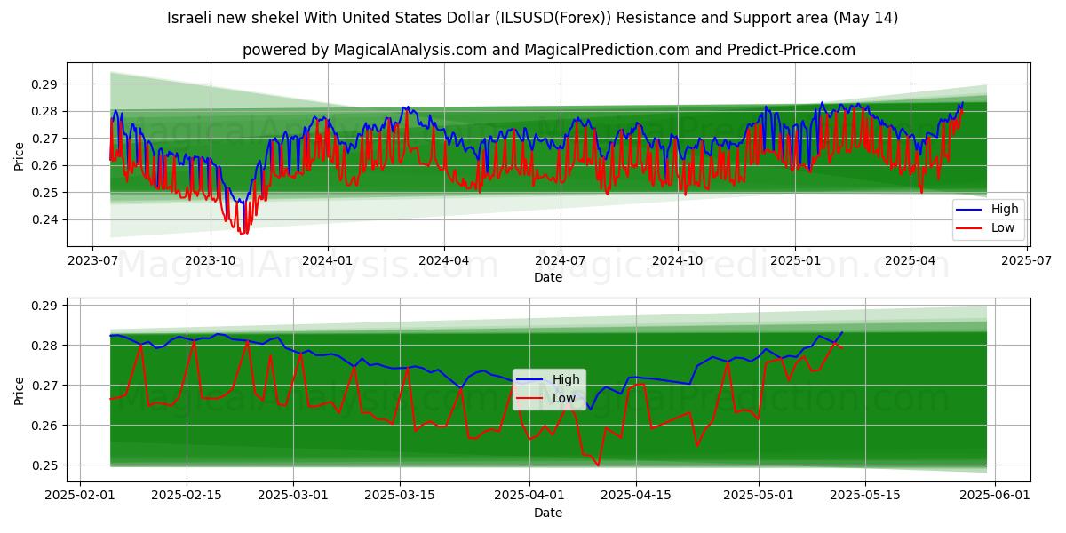Click the 2025-03-15 tick on bottom chart

pyautogui.click(x=399, y=497)
